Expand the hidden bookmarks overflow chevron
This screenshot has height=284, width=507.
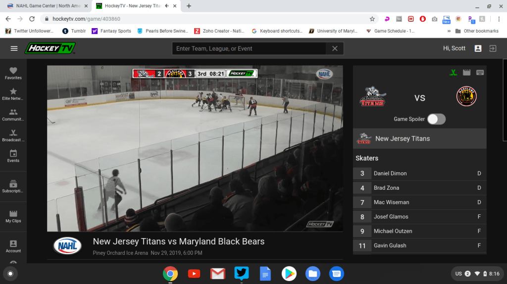click(x=449, y=31)
